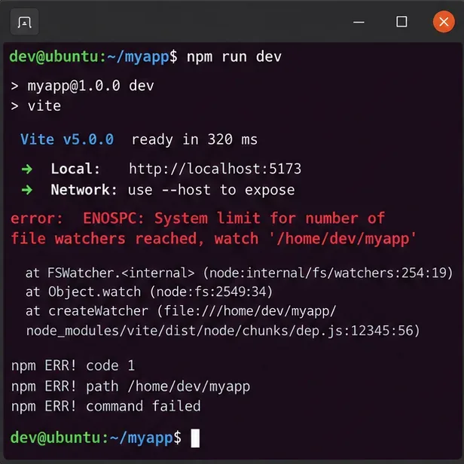Click the 'at createWatcher' stack line

point(181,311)
